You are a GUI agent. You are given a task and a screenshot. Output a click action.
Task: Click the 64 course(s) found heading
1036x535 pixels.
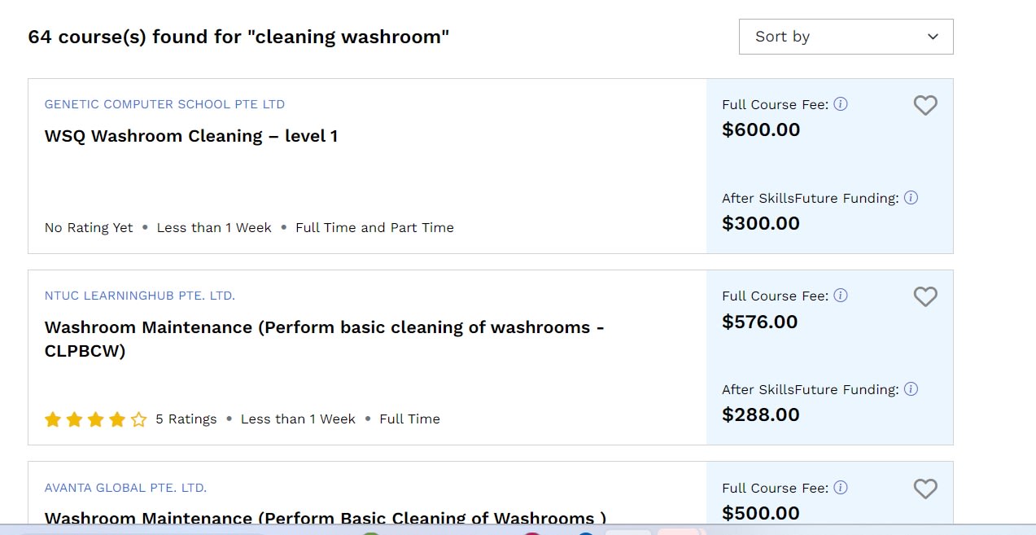238,37
